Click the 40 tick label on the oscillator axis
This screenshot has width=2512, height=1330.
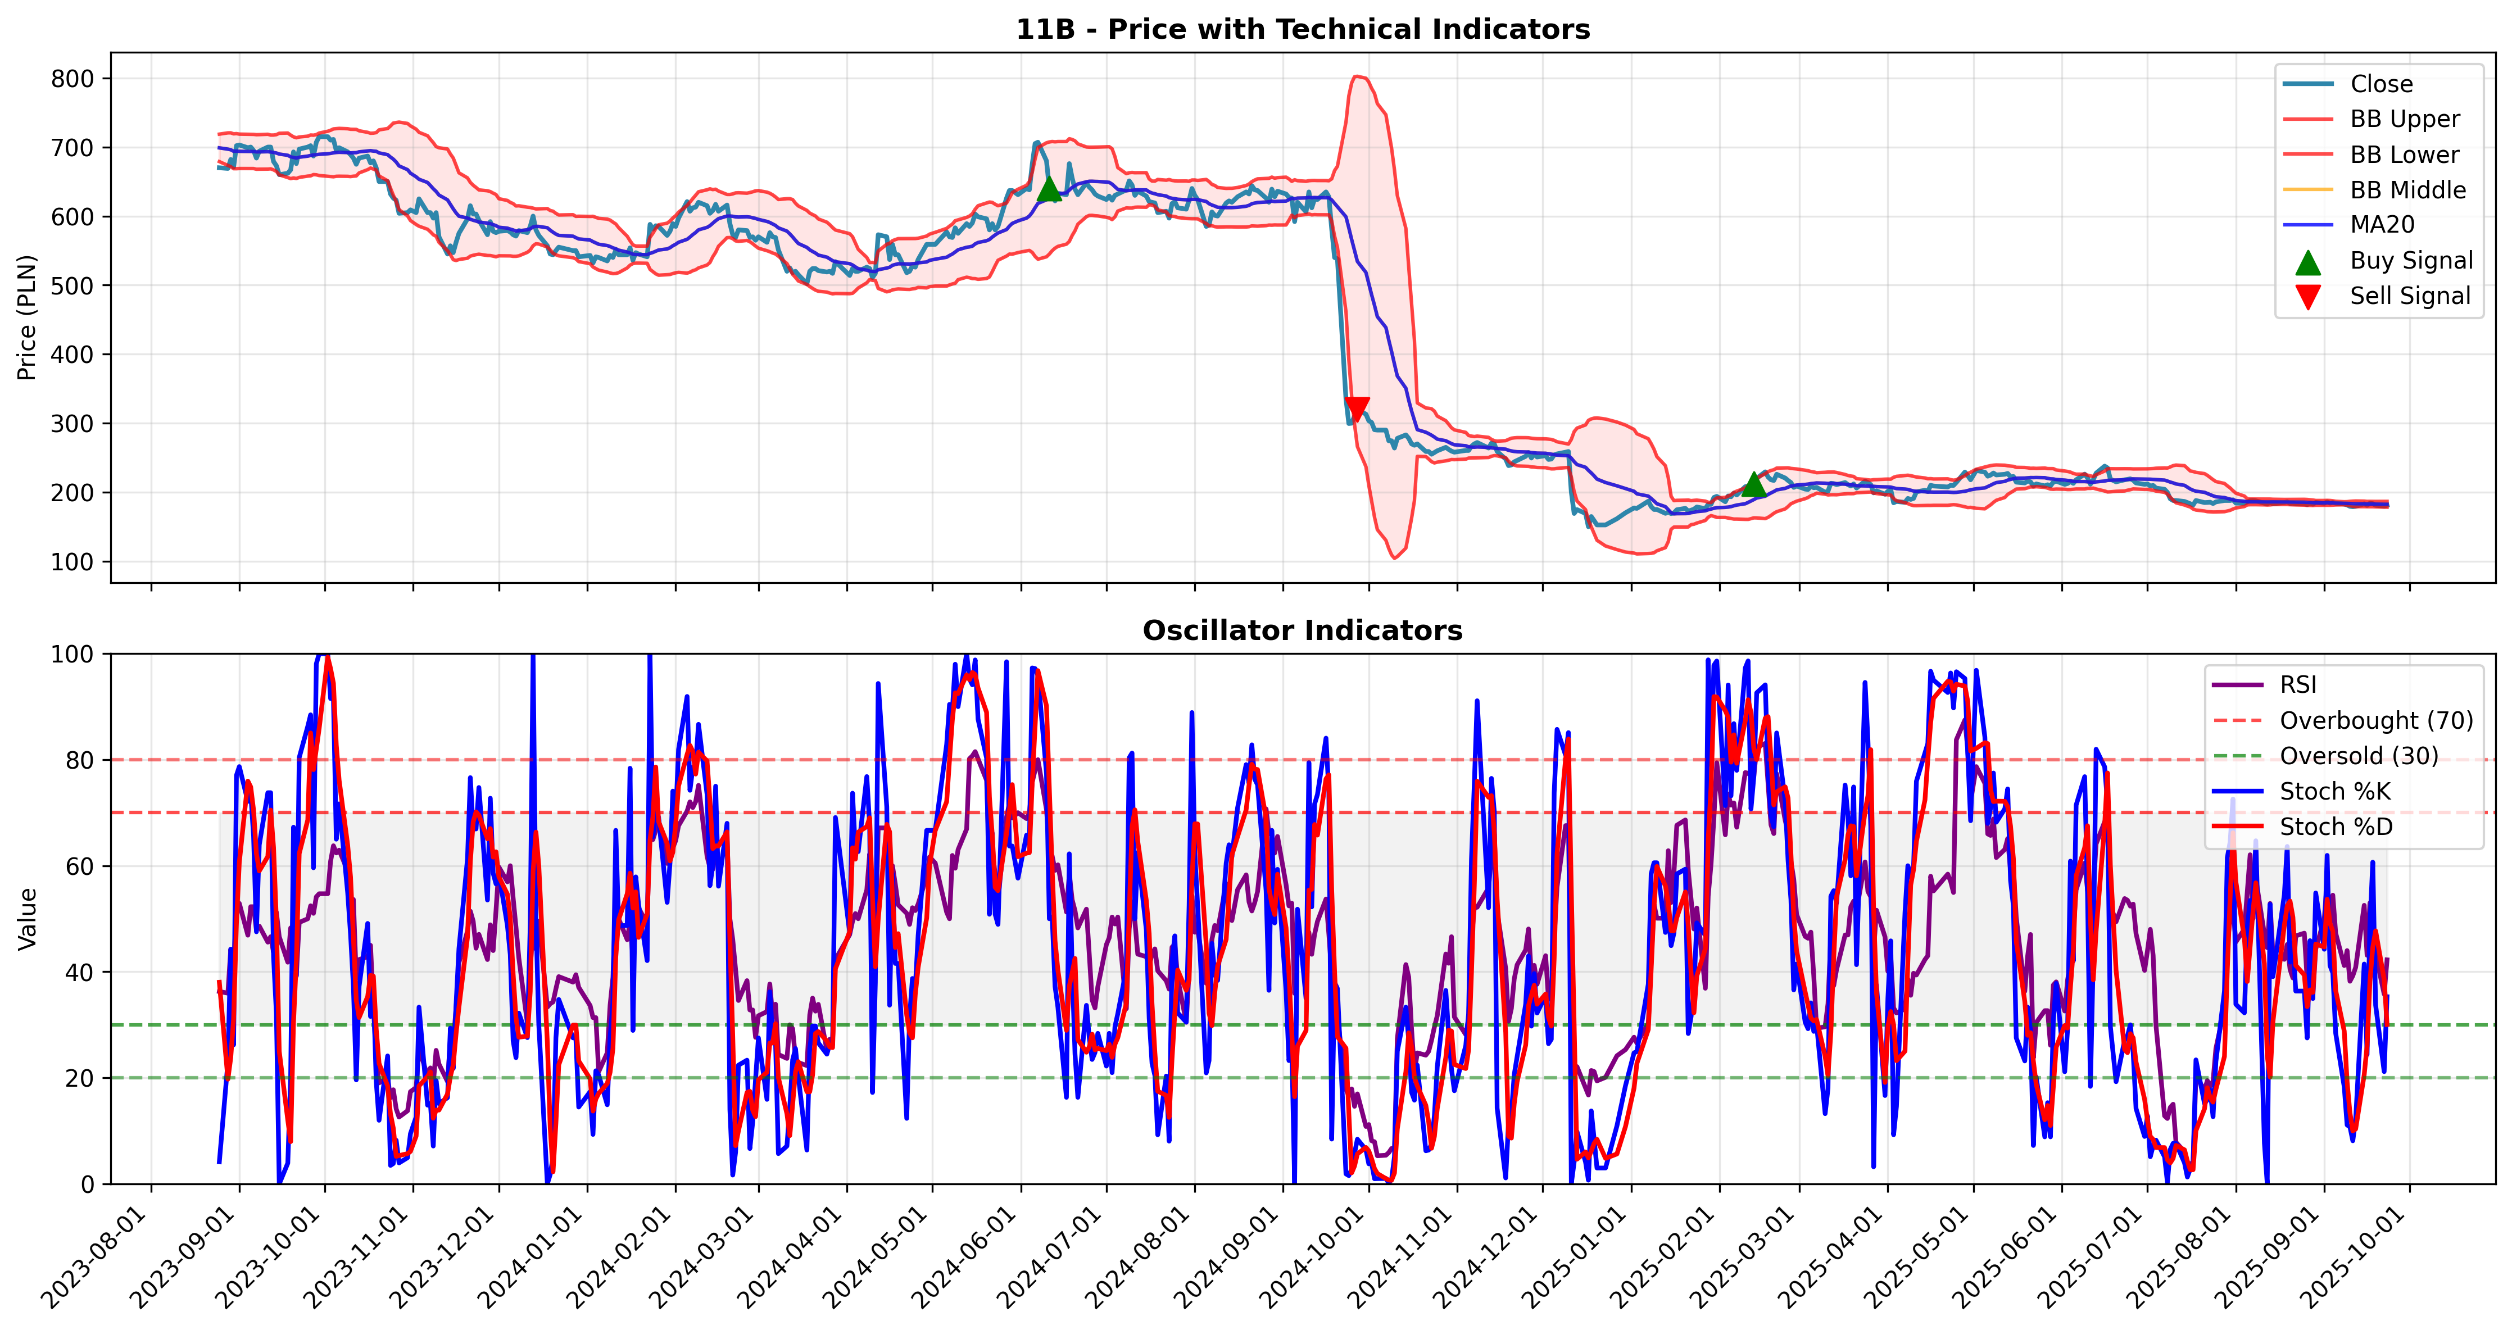click(81, 972)
